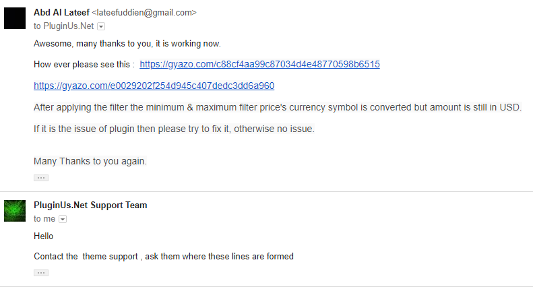Click the "Hello" greeting in the reply
The width and height of the screenshot is (533, 287).
(x=43, y=236)
